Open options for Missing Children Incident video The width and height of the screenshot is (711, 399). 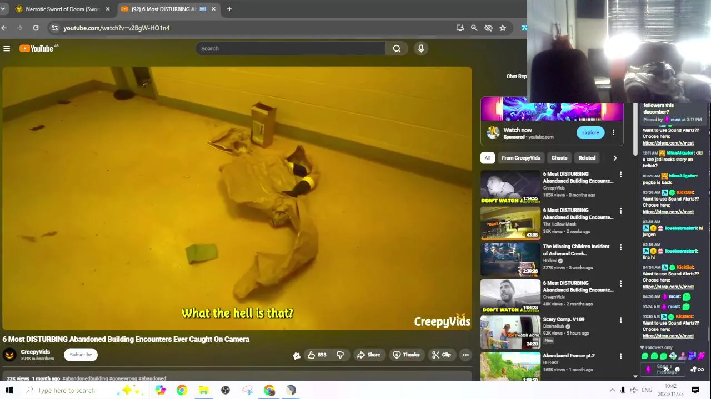(620, 247)
